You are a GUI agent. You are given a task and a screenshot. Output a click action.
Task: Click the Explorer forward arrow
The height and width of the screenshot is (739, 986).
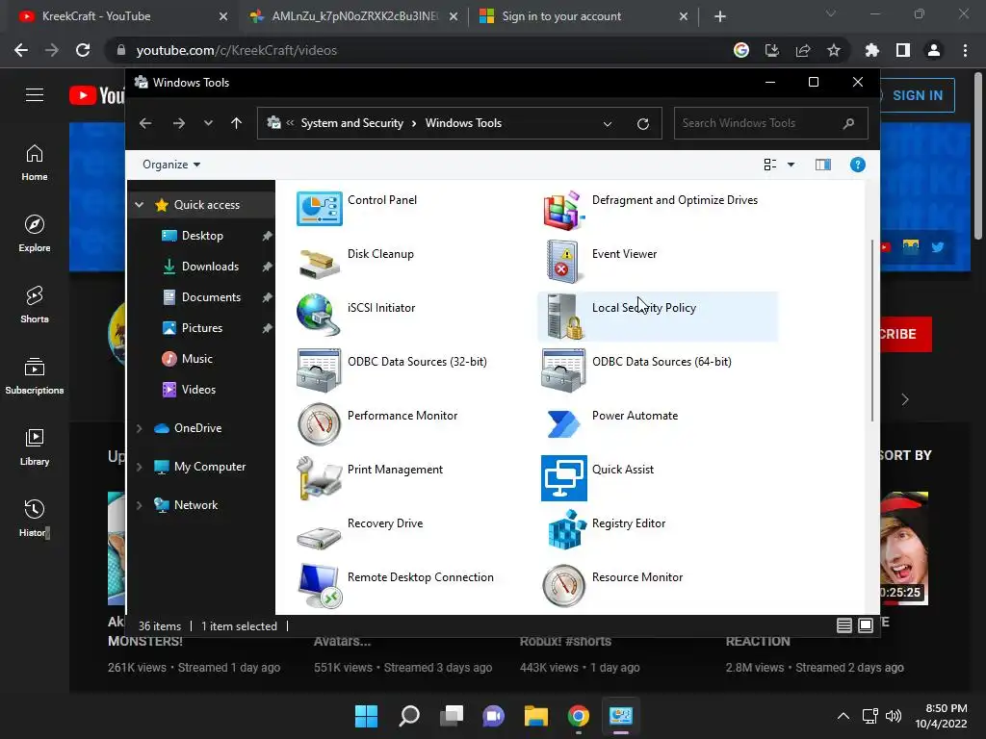[x=179, y=123]
